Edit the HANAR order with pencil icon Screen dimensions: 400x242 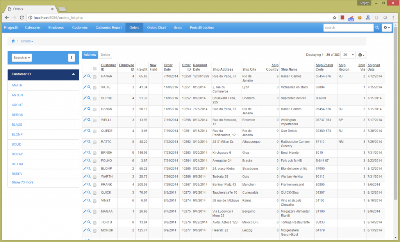pyautogui.click(x=85, y=76)
